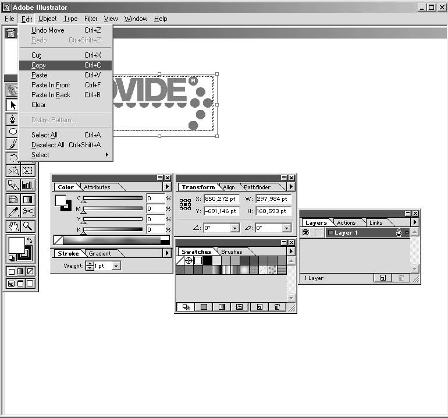
Task: Click Show Pattern Swatches button
Action: click(240, 307)
